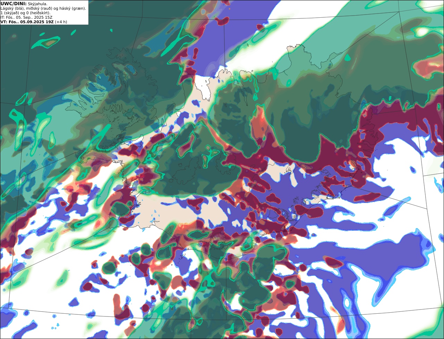Select the 'IT: Fös.. 05. Sep.. 2025 15Z' text
Viewport: 444px width, 339px height.
coord(26,17)
